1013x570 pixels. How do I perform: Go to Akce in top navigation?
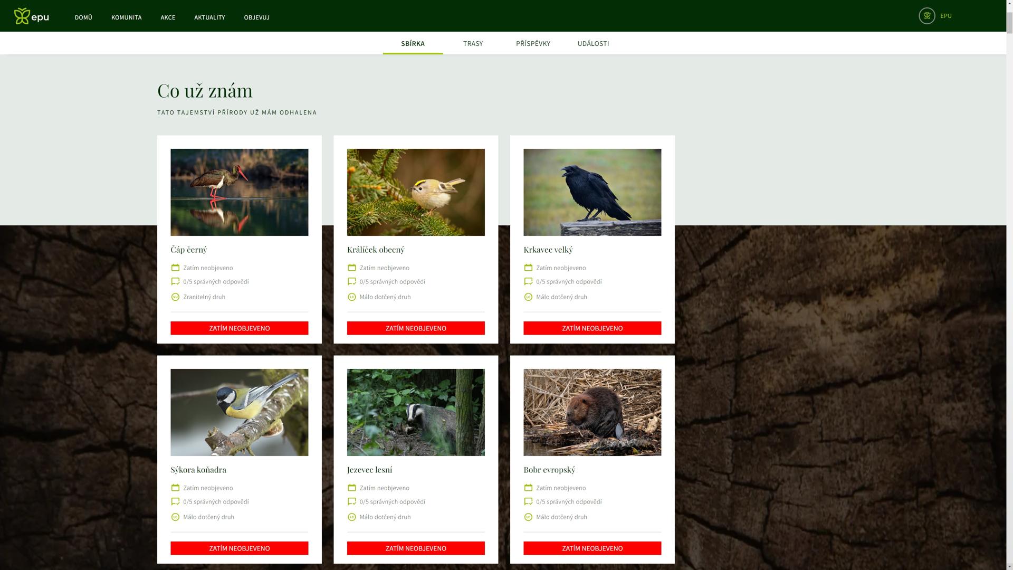coord(168,17)
